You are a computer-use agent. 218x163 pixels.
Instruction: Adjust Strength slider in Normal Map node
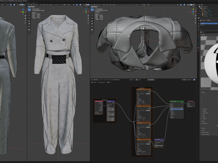159,145
